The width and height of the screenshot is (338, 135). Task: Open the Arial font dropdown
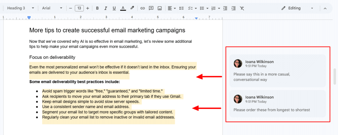[52, 8]
